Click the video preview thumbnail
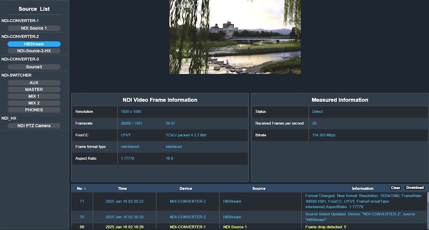This screenshot has height=230, width=429. 235,37
